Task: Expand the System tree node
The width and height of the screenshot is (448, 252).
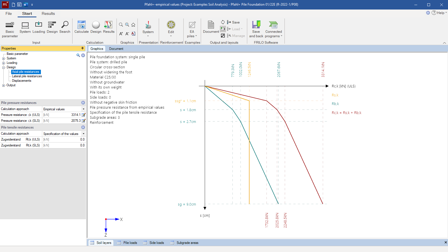Action: pos(4,59)
